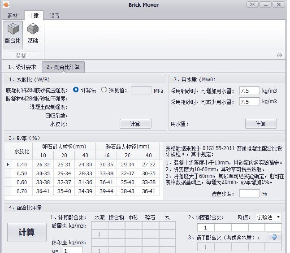Click the cell with value 38-43
Viewport: 290px width, 253px height.
[x=127, y=191]
